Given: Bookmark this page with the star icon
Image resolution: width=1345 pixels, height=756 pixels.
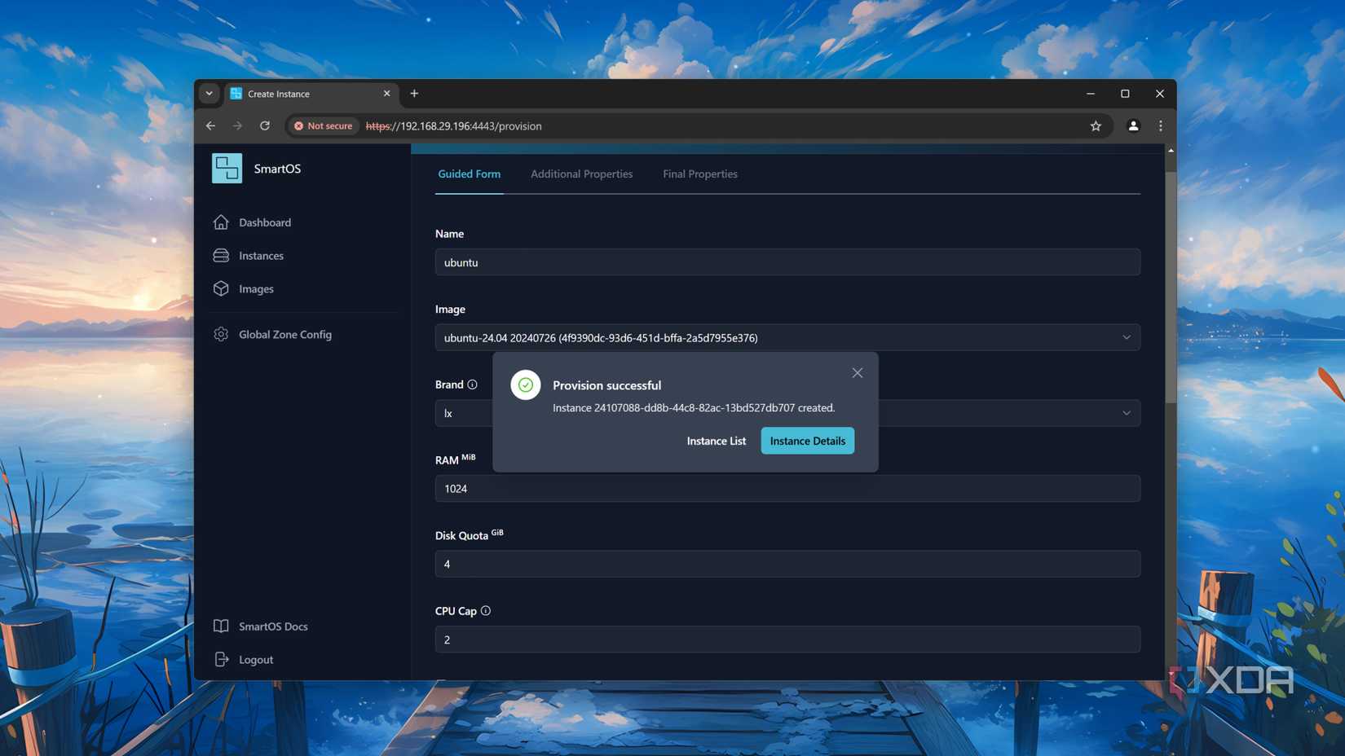Looking at the screenshot, I should coord(1096,125).
